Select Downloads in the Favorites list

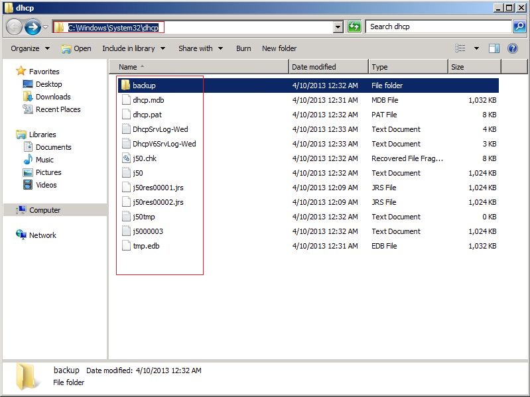[x=53, y=97]
